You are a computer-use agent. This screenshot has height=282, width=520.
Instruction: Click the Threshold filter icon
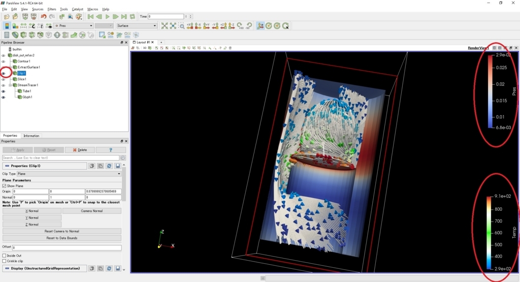point(40,35)
